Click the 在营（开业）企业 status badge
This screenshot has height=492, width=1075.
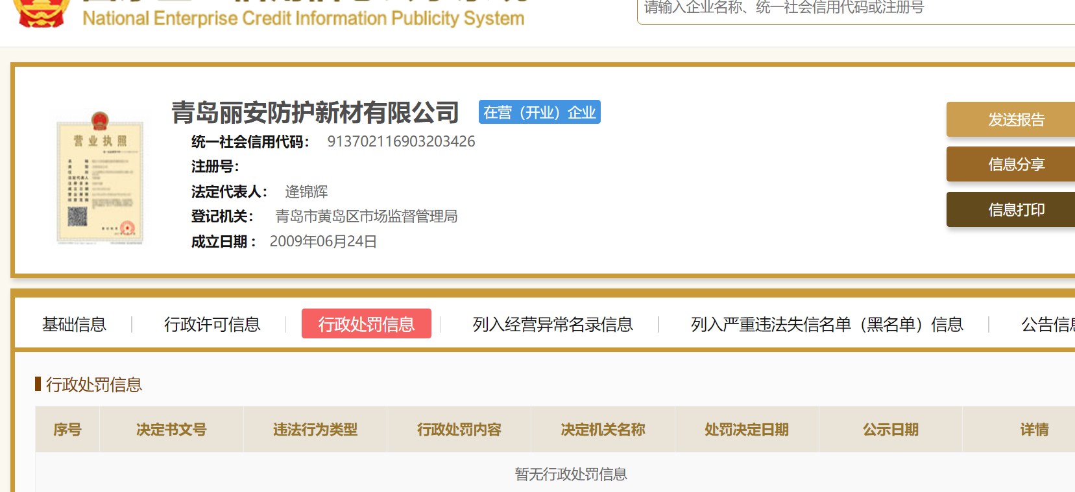click(x=540, y=112)
